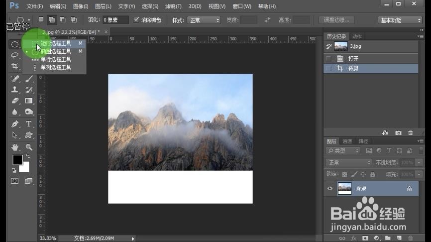431x242 pixels.
Task: Toggle lock position icon
Action: point(363,174)
